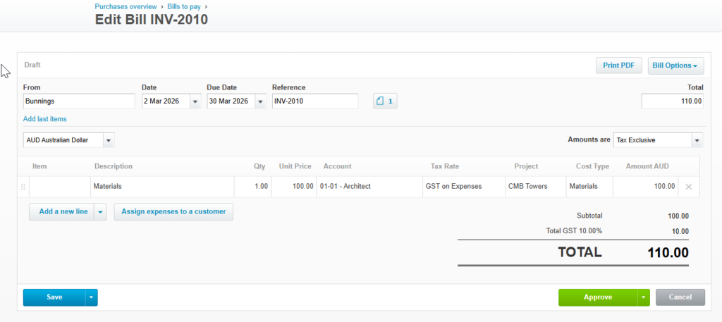Screen dimensions: 722x322
Task: Go to Purchases overview breadcrumb
Action: coord(126,6)
